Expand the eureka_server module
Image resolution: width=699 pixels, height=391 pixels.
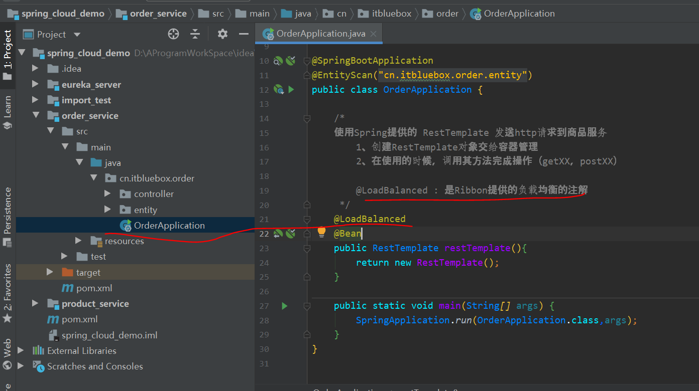[x=35, y=84]
